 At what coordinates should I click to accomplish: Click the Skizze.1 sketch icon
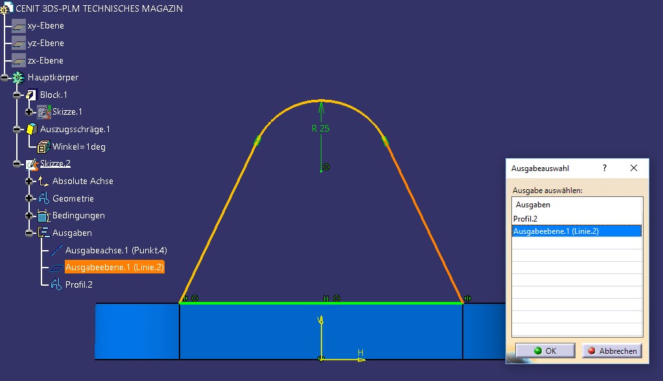pos(43,112)
